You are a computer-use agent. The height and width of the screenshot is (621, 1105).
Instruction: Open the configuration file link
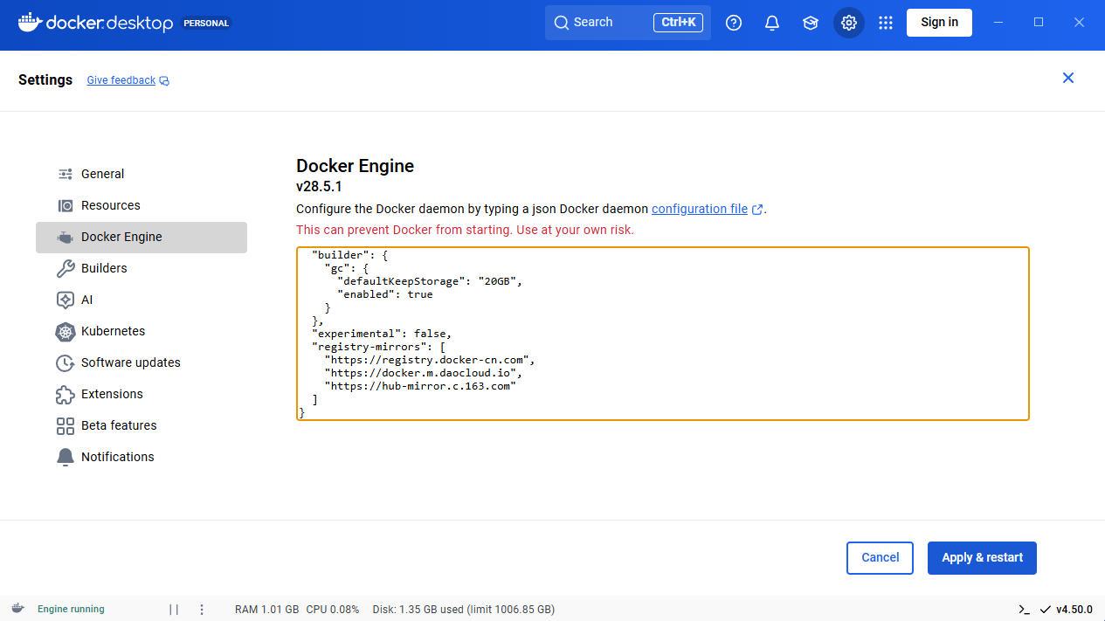point(700,210)
